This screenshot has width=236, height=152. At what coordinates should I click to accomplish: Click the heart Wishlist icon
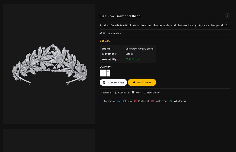(101, 93)
